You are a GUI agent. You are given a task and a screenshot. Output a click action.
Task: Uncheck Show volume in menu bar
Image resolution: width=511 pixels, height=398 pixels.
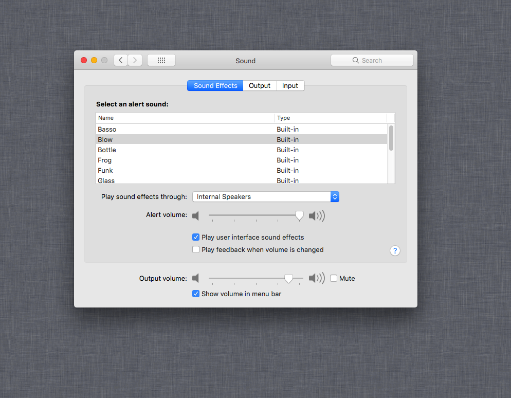(196, 294)
